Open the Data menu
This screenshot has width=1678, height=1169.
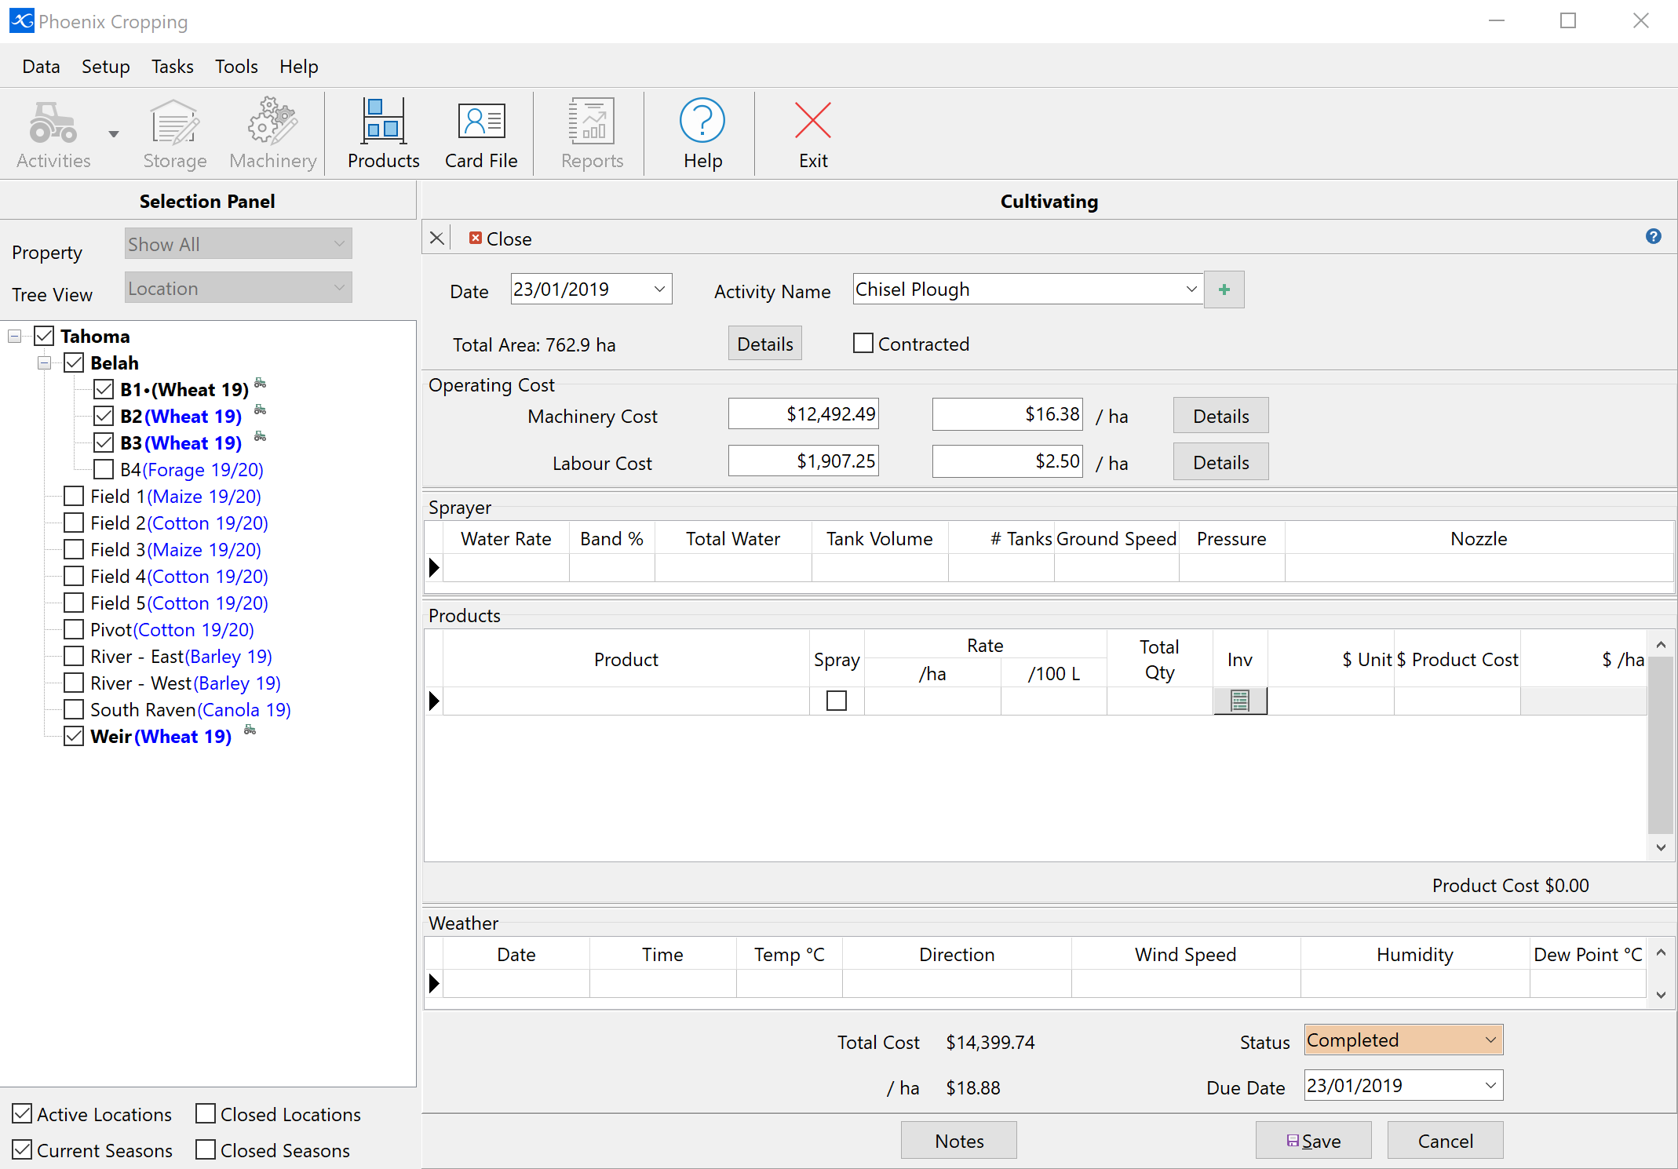pos(41,67)
